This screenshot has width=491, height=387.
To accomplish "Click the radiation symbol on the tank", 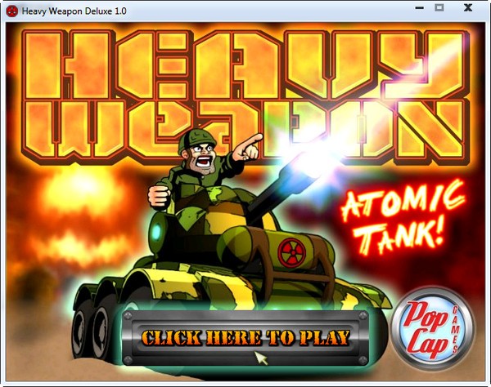I will (x=290, y=251).
